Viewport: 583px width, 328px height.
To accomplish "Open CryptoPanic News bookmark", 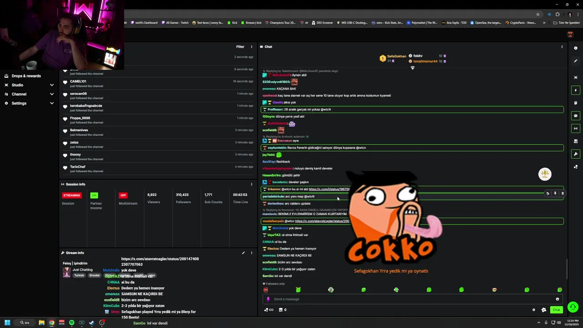I will (521, 22).
